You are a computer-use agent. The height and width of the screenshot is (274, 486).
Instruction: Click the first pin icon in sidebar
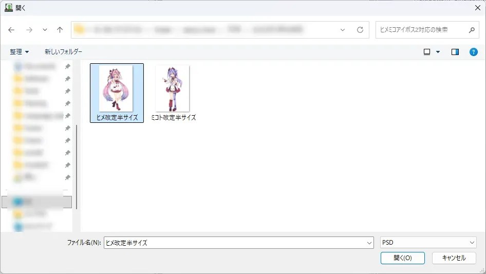pyautogui.click(x=68, y=66)
